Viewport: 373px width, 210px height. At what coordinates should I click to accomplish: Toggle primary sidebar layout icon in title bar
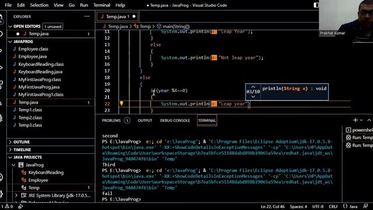316,5
